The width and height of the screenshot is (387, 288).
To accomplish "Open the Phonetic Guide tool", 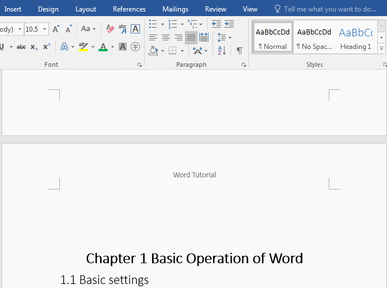I will click(123, 29).
